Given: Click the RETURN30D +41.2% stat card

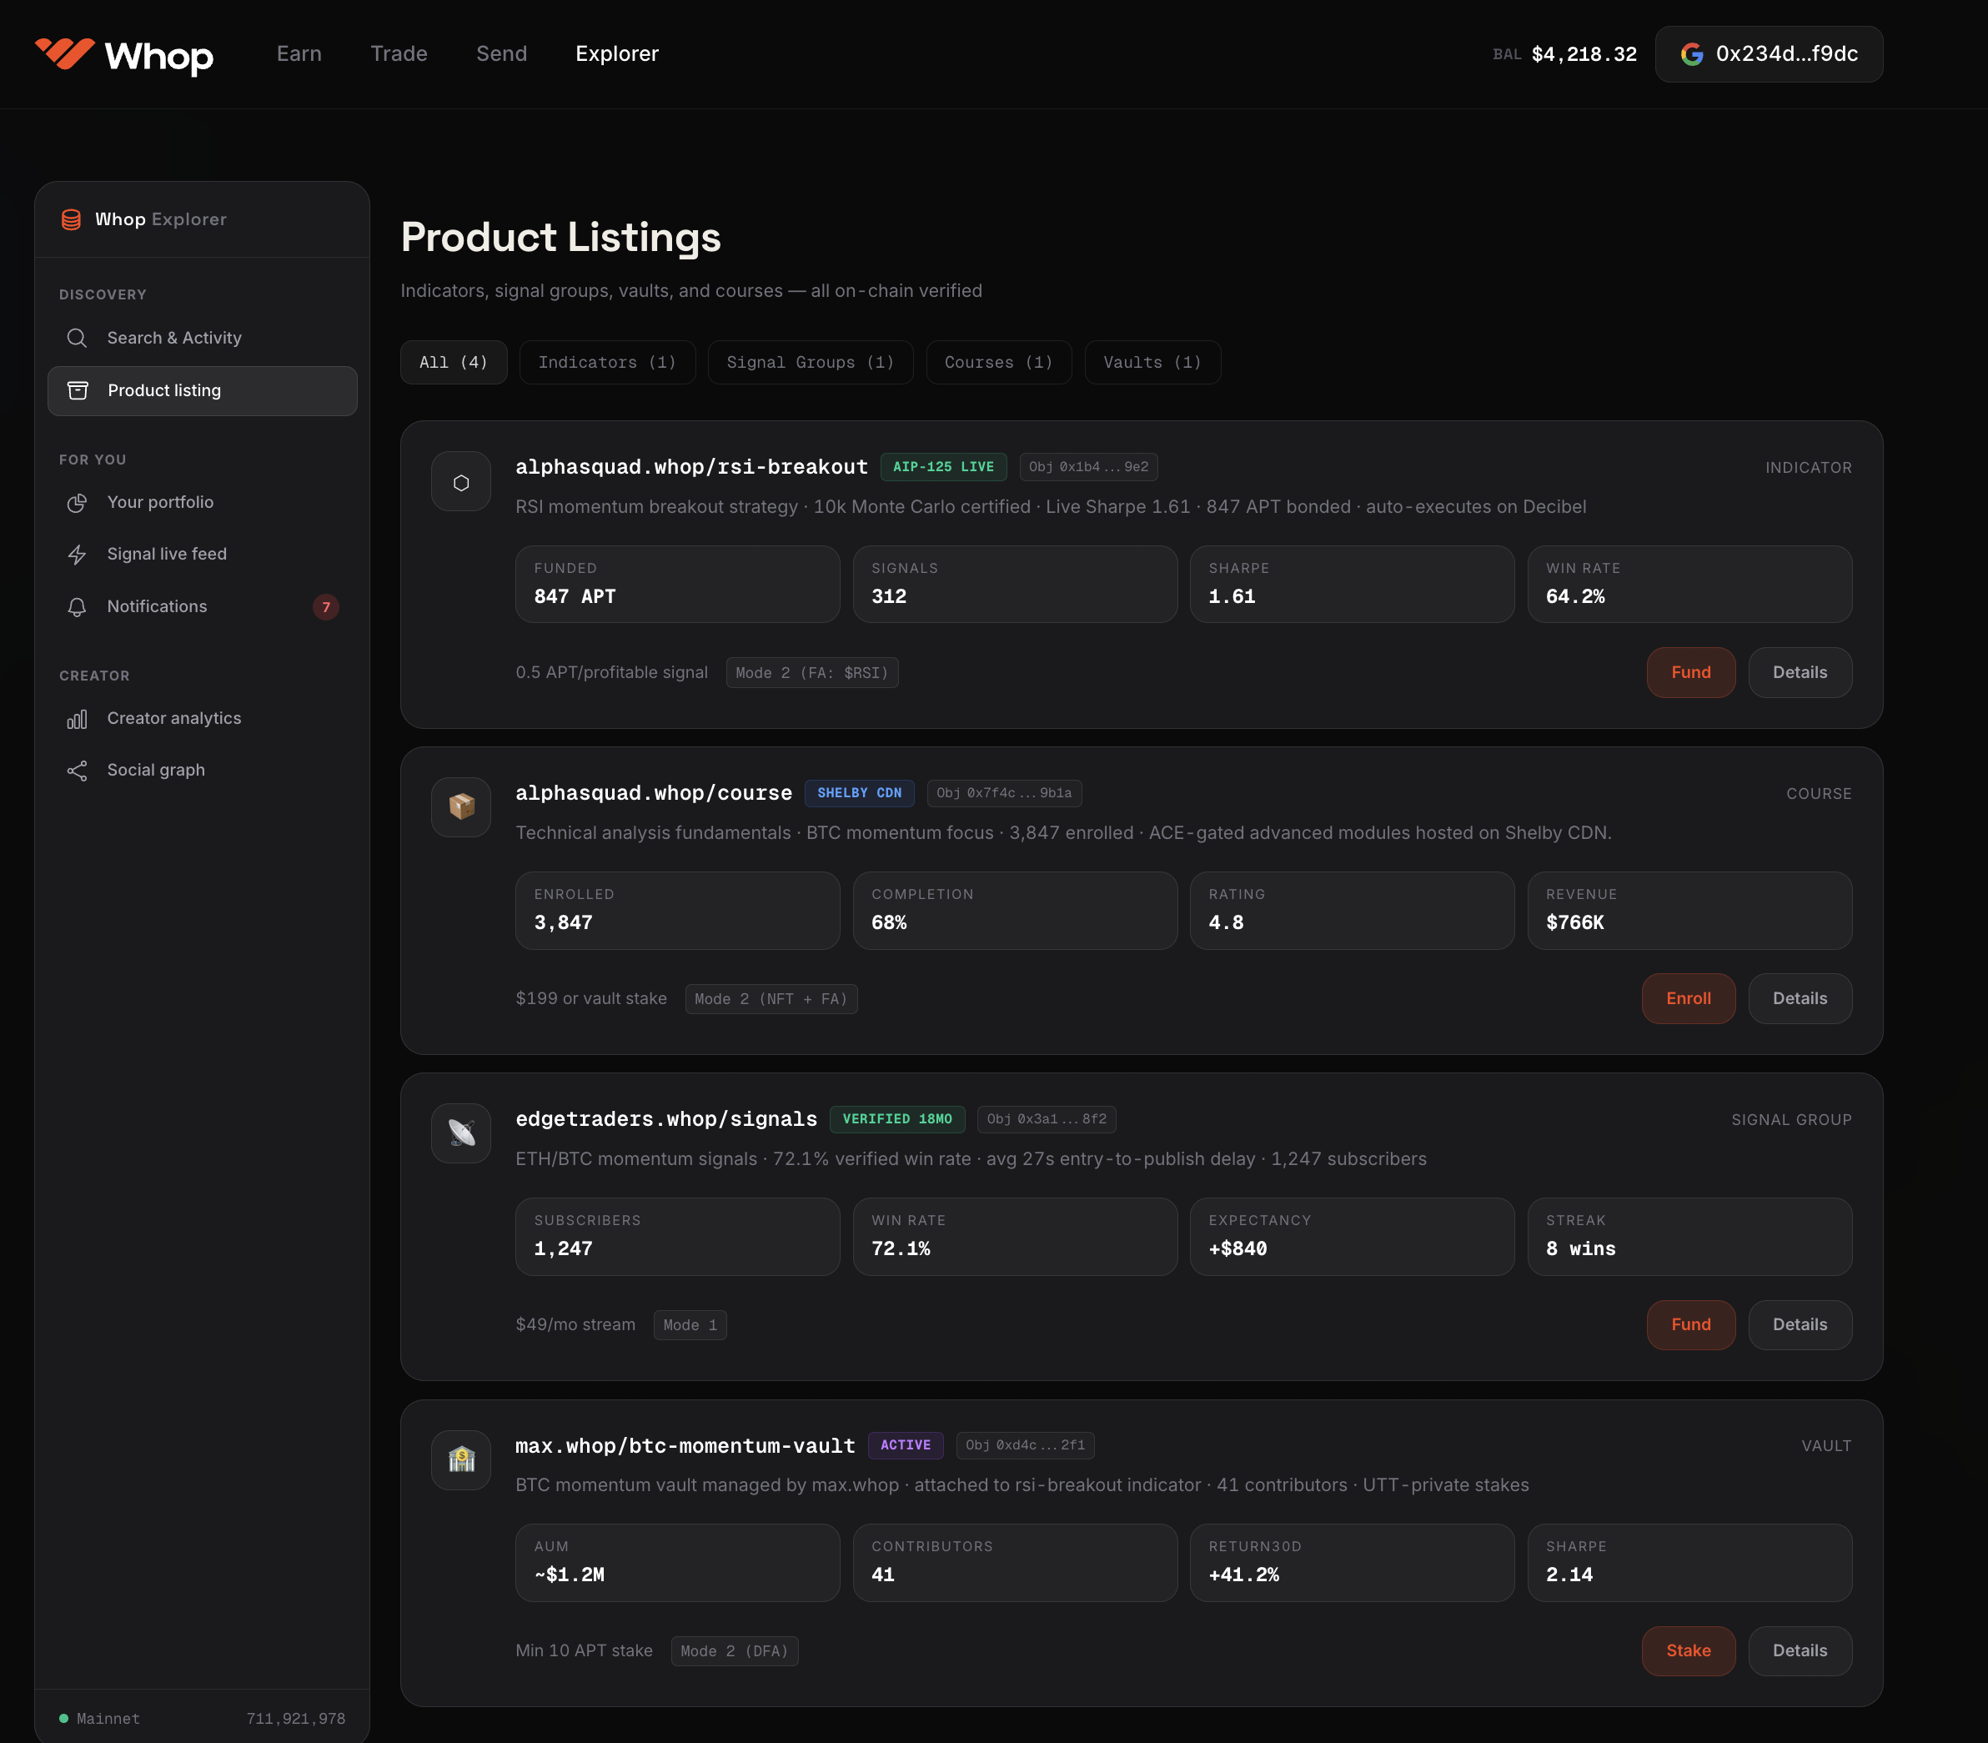Looking at the screenshot, I should pos(1352,1562).
